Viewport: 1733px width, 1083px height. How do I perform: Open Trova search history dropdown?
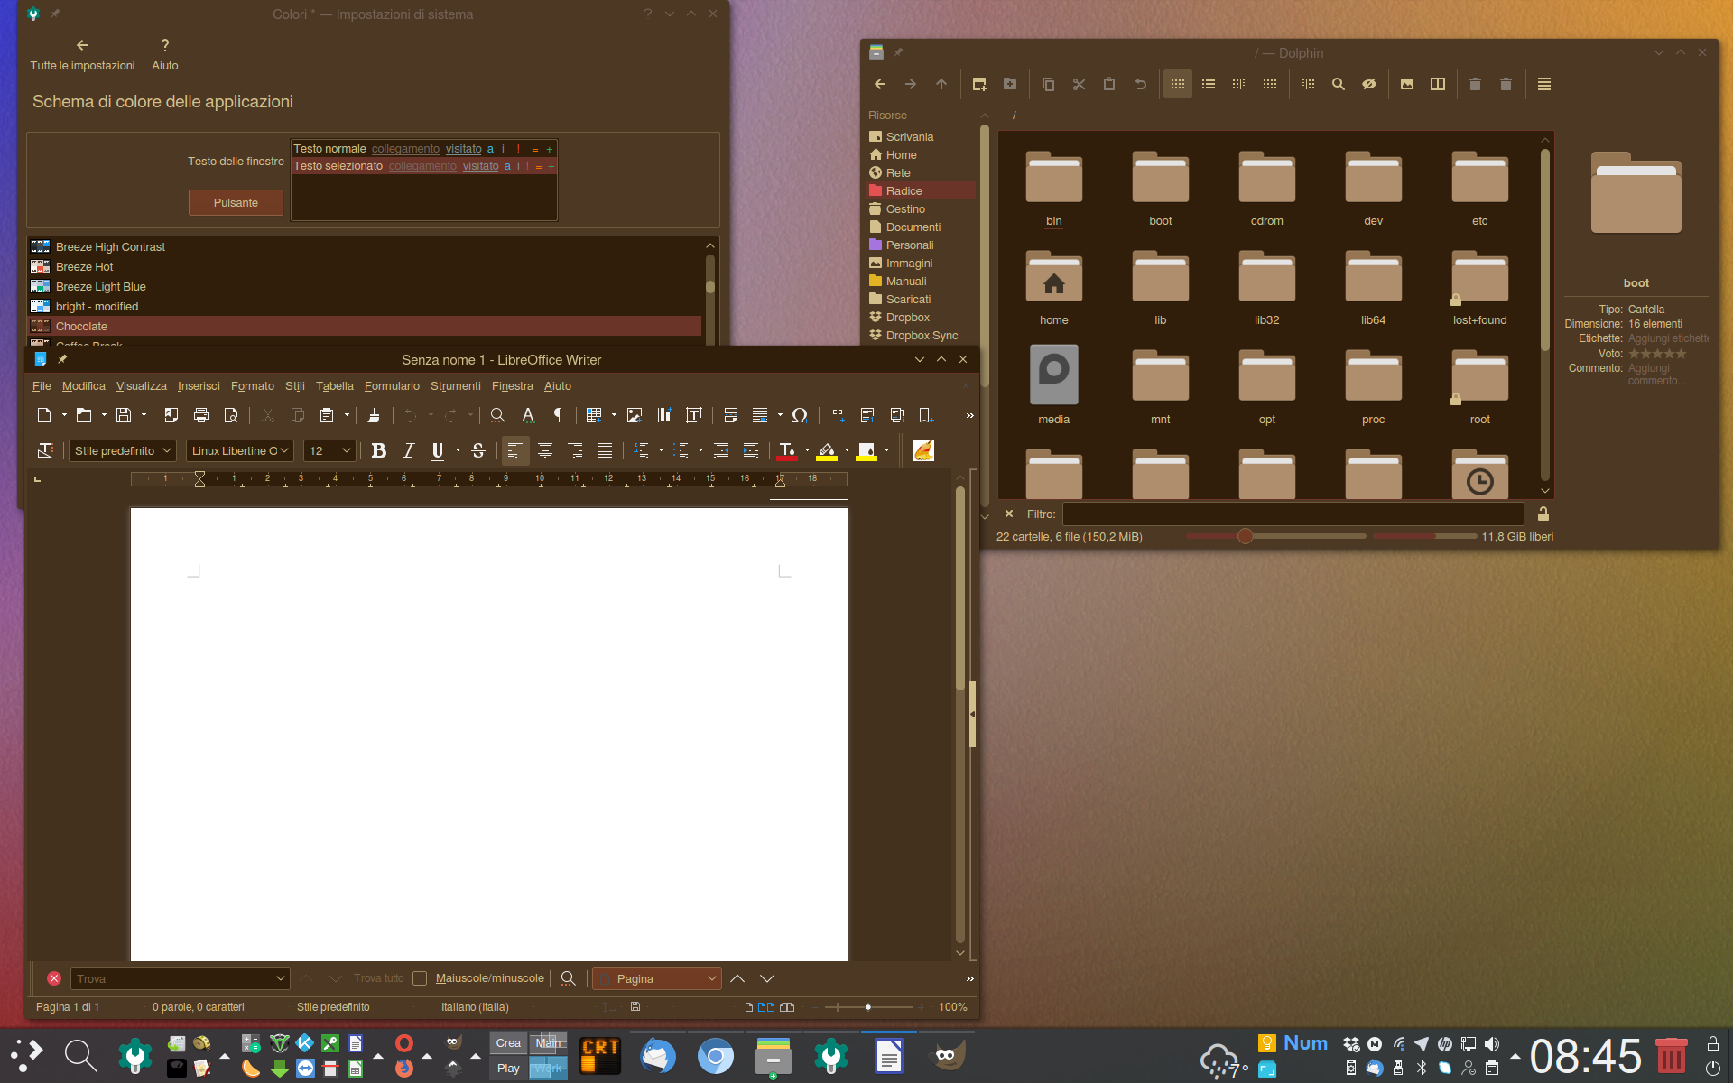[x=280, y=978]
